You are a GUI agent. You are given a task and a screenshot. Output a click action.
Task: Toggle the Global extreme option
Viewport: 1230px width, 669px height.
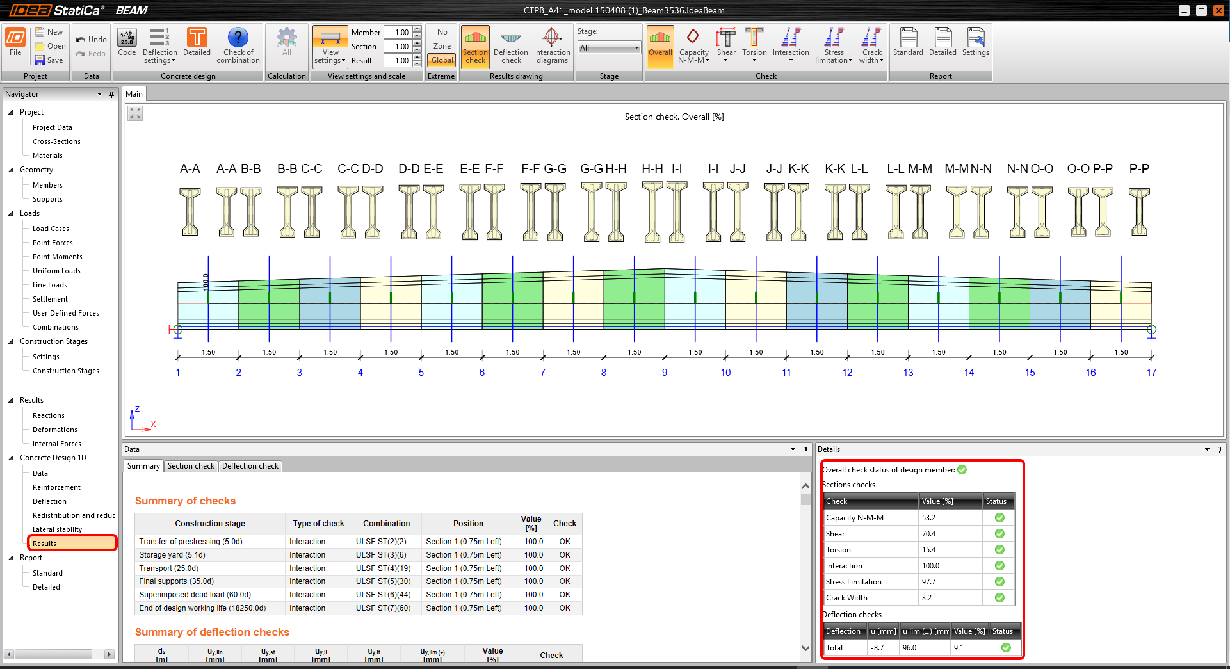[442, 60]
